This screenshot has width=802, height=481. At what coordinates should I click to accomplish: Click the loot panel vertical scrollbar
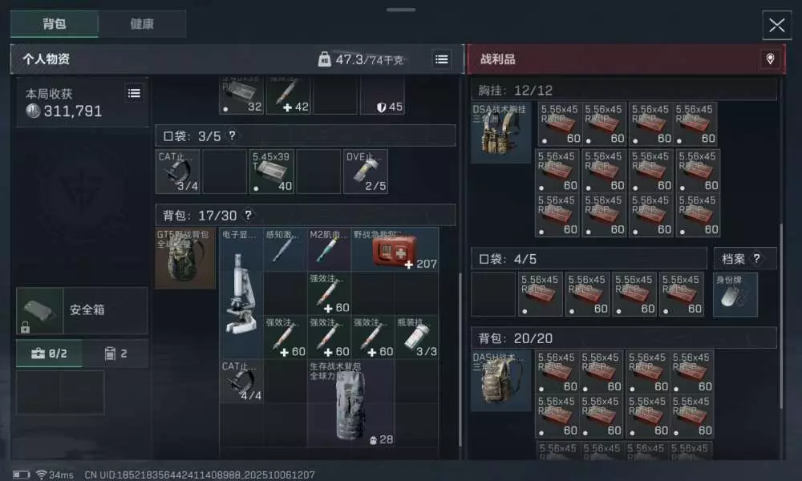click(780, 316)
